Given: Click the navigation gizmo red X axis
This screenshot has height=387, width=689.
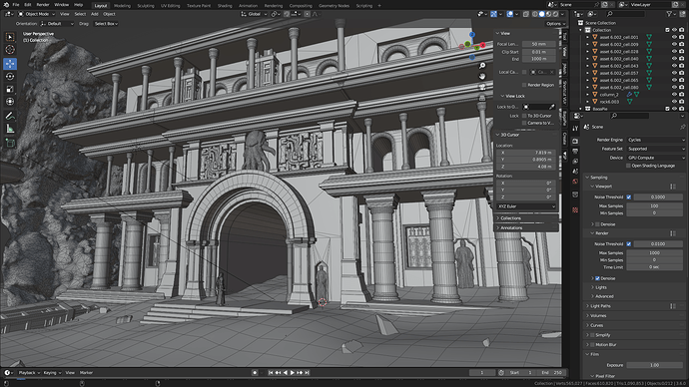Looking at the screenshot, I should pos(482,45).
